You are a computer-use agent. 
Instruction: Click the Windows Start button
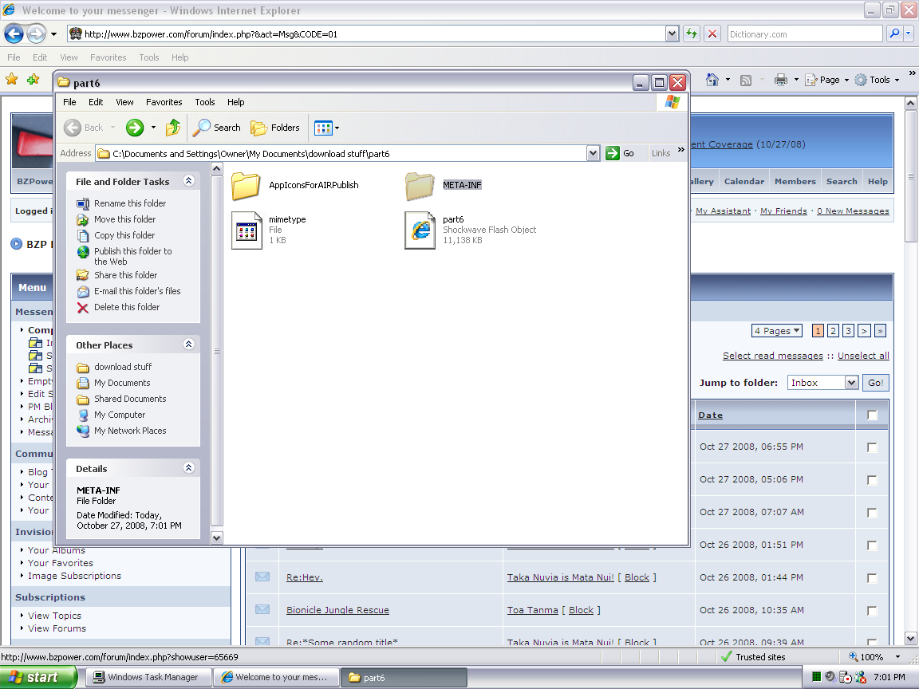click(37, 677)
